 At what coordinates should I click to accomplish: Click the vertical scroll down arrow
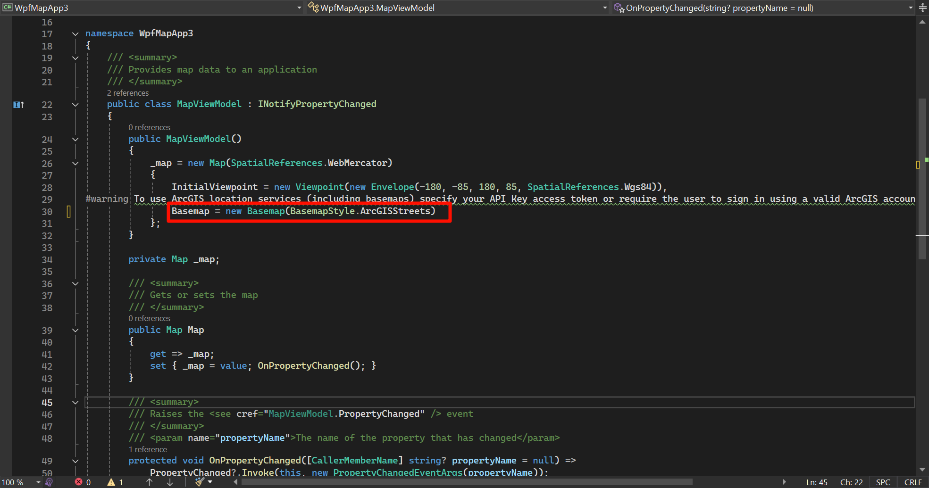click(922, 470)
